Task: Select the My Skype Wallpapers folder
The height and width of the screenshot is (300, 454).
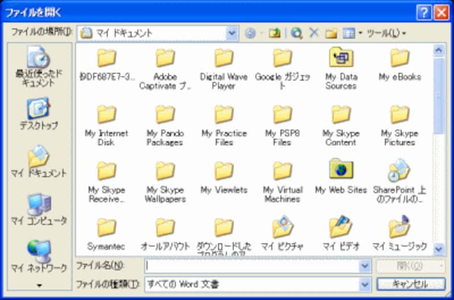Action: pos(165,182)
